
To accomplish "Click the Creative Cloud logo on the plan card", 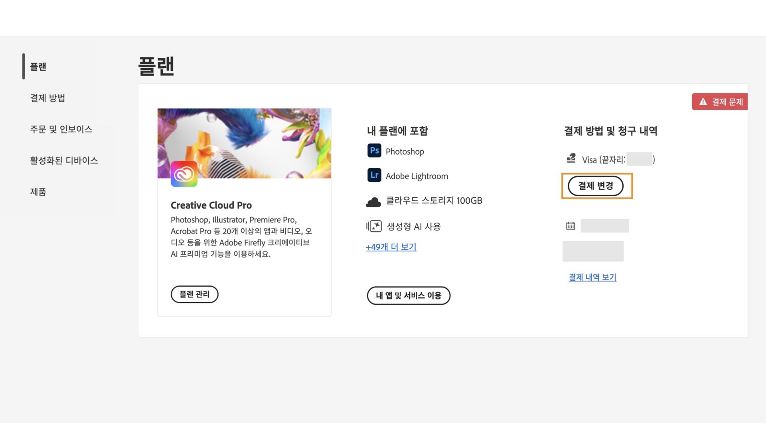I will coord(184,174).
